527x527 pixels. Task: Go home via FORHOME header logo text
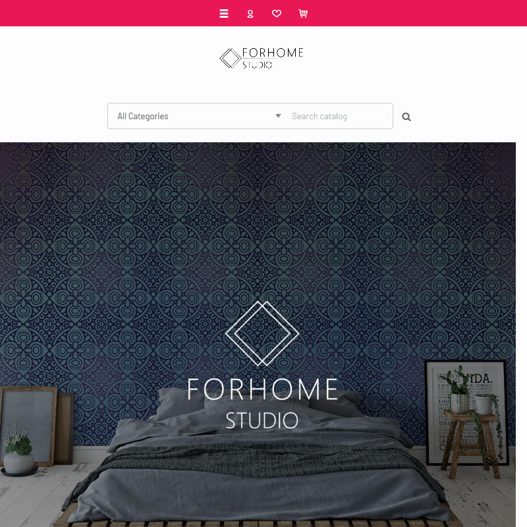click(x=273, y=53)
